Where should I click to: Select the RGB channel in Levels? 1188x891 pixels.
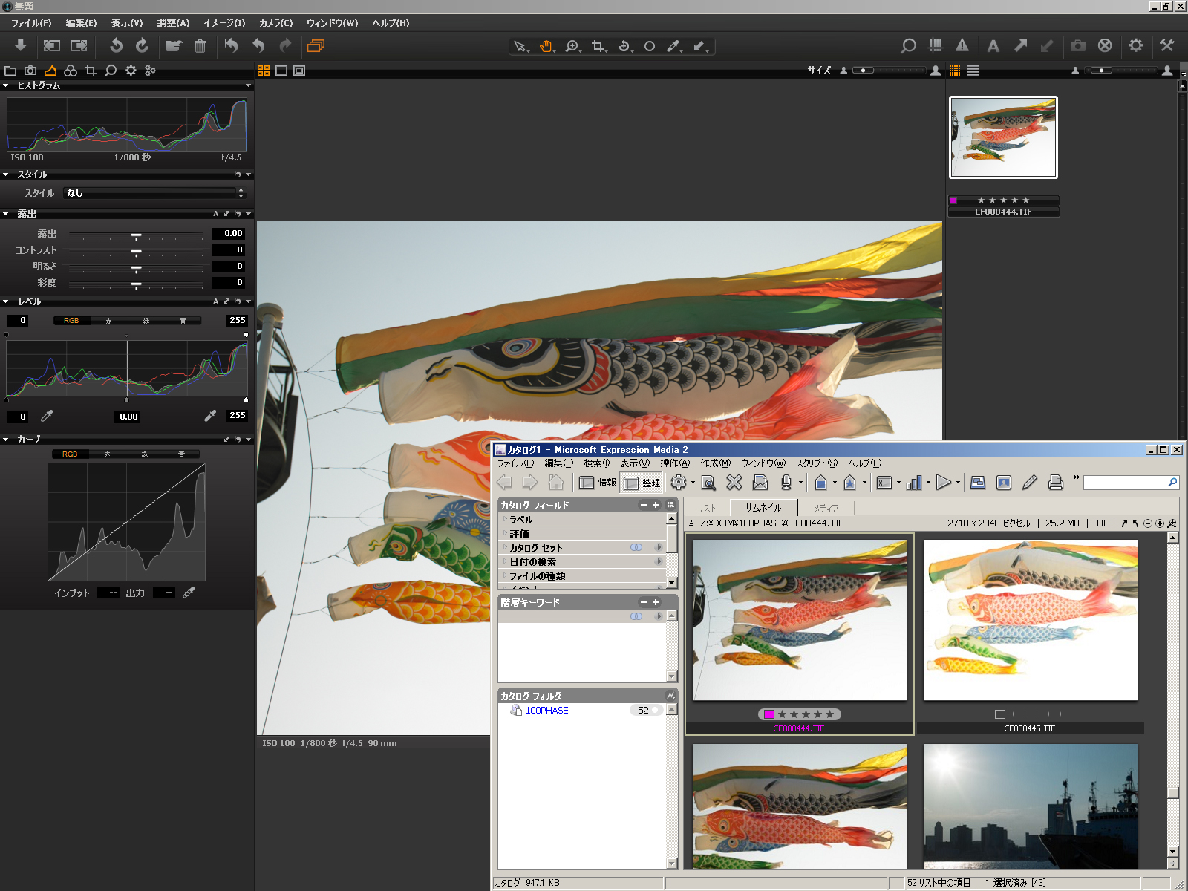coord(71,321)
